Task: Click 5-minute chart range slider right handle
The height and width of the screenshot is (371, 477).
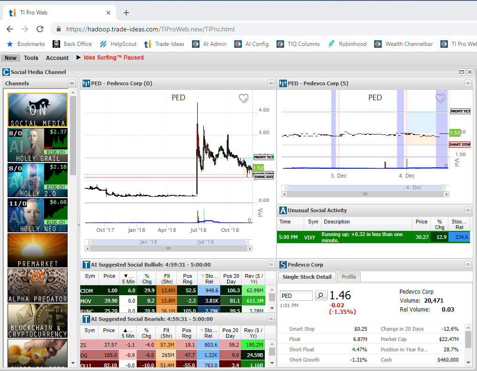Action: click(444, 188)
